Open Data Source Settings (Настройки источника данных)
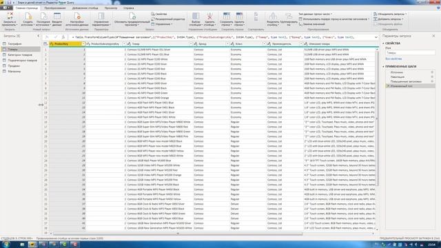The width and height of the screenshot is (441, 248). coord(76,19)
